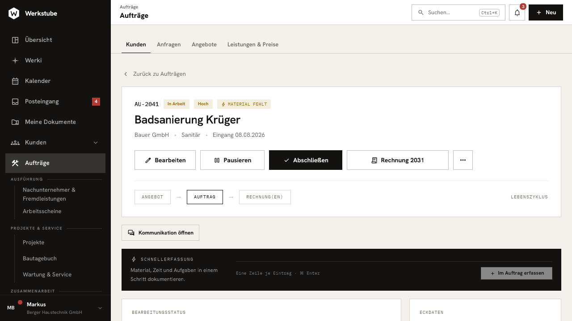This screenshot has width=572, height=321.
Task: Select Aufträge tools item in sidebar
Action: tap(55, 163)
